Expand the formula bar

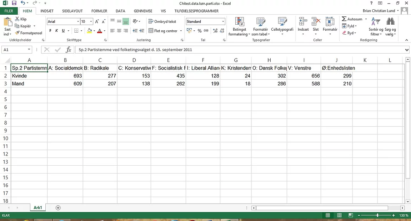pos(407,50)
